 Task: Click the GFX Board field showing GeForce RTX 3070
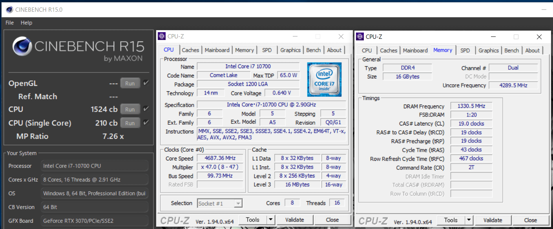coord(95,221)
